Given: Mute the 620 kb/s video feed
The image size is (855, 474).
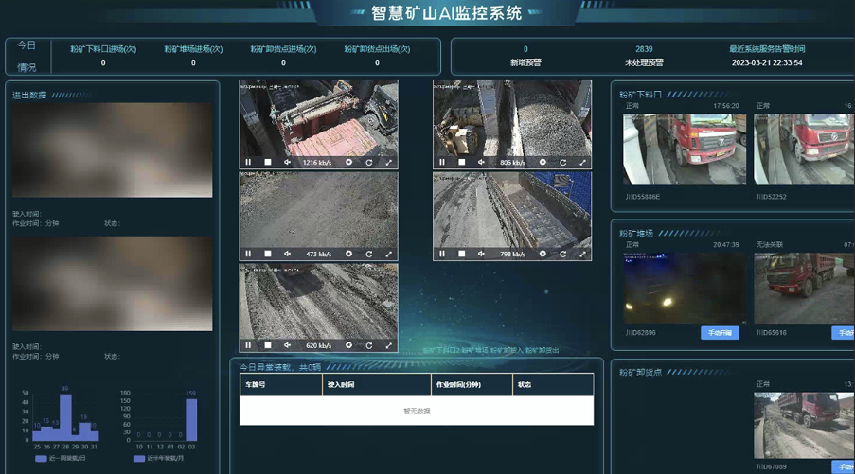Looking at the screenshot, I should coord(287,345).
